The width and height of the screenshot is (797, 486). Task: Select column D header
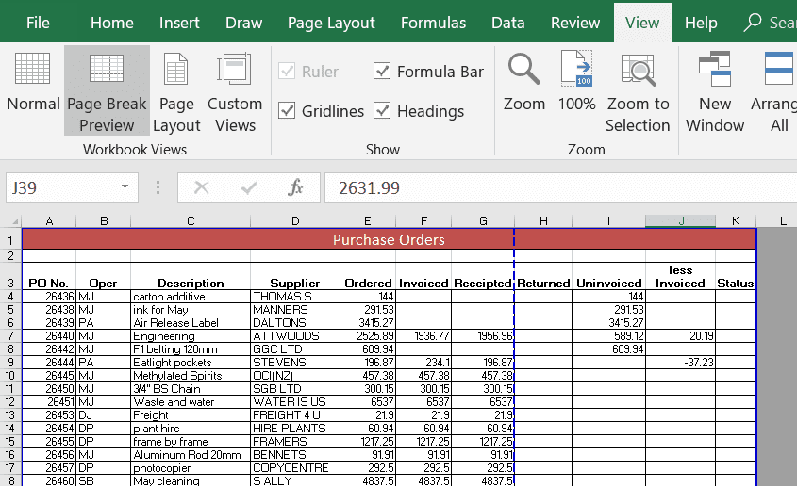point(295,221)
